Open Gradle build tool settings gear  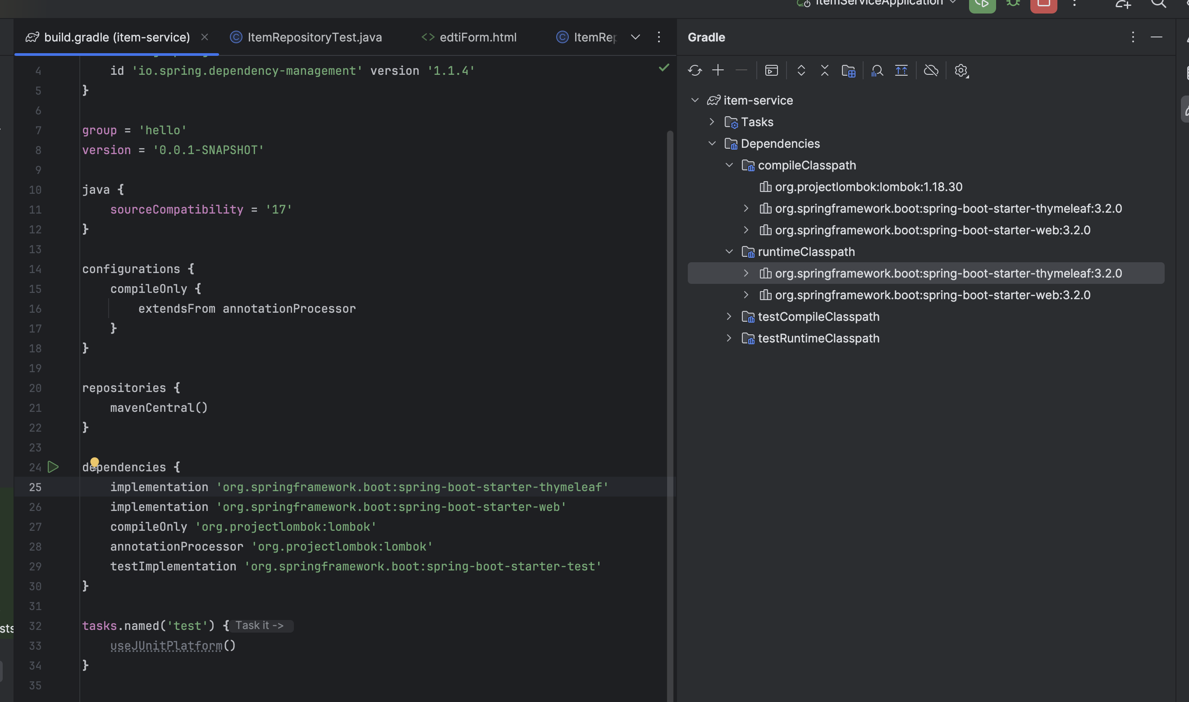tap(961, 70)
